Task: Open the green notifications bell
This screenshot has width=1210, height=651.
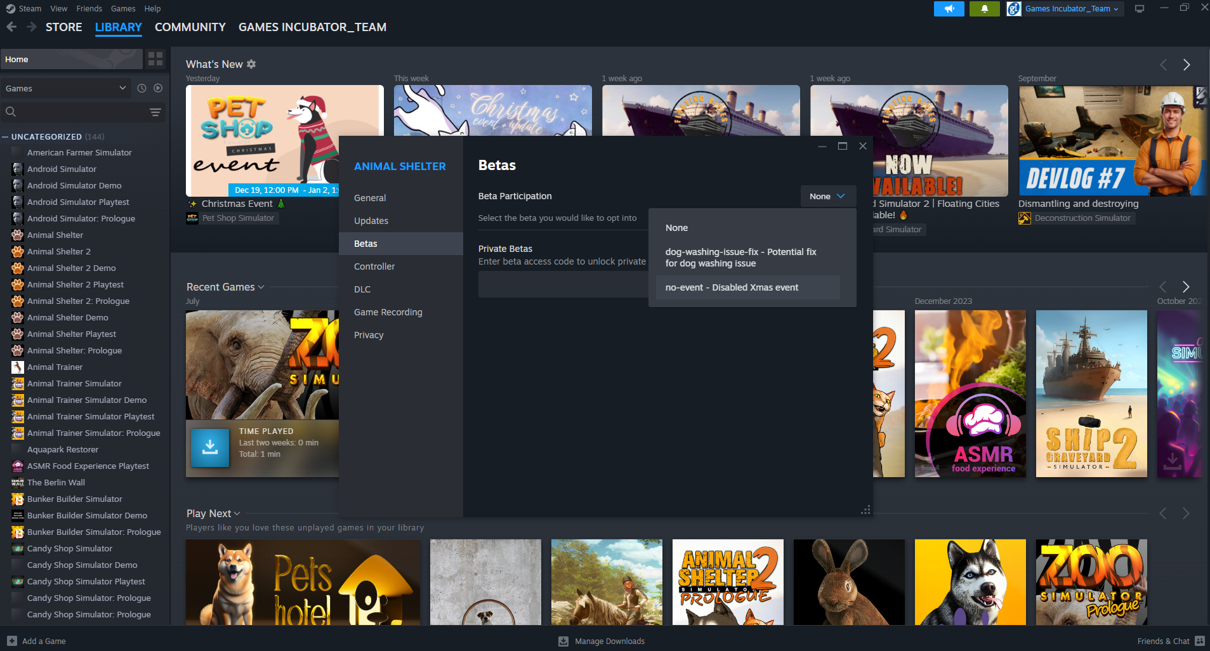Action: point(984,9)
